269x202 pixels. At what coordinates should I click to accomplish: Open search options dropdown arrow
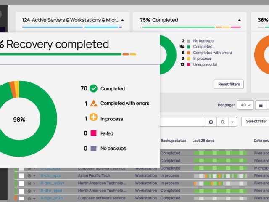[x=232, y=122]
